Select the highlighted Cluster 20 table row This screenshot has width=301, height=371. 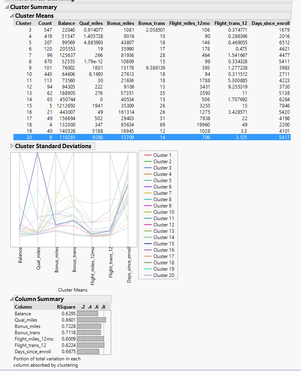tap(152, 137)
